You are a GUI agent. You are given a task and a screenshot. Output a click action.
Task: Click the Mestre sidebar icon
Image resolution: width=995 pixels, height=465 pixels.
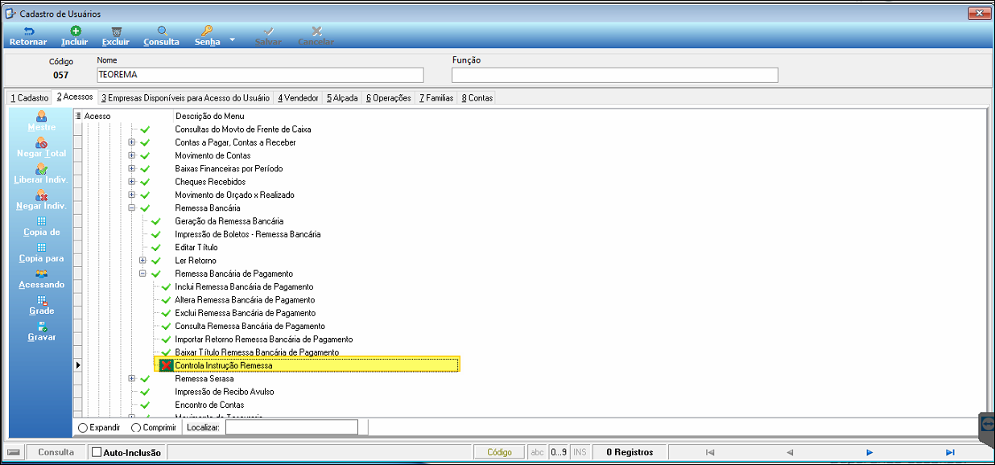41,117
